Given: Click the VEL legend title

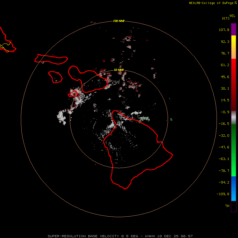Looking at the screenshot, I should pyautogui.click(x=232, y=16).
